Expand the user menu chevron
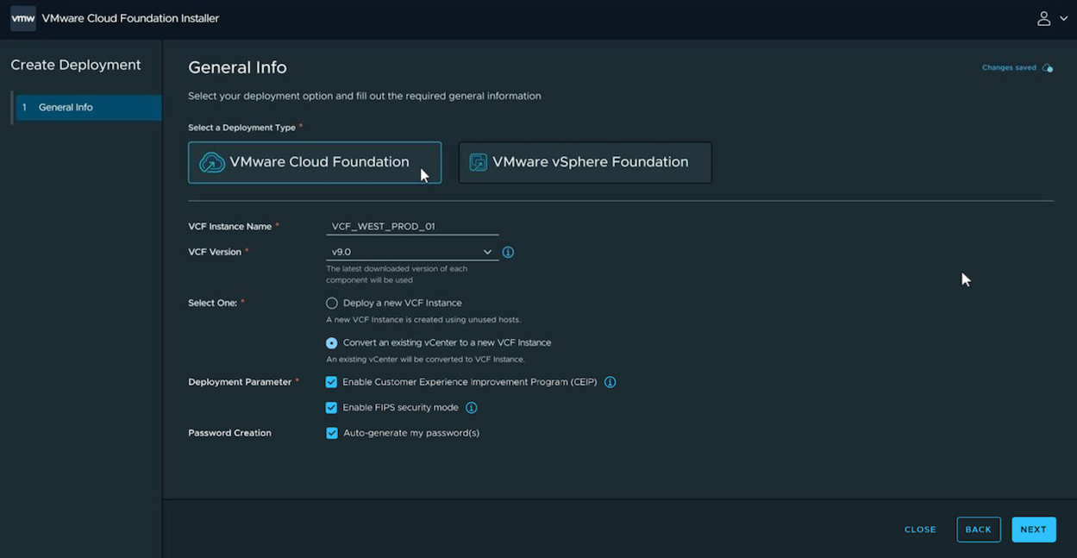The image size is (1077, 558). [1063, 19]
